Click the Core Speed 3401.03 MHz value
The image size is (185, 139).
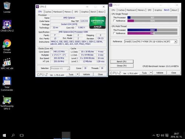click(x=59, y=52)
